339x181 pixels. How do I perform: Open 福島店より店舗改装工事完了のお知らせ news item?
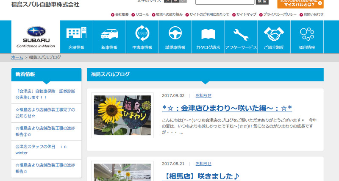coord(46,113)
